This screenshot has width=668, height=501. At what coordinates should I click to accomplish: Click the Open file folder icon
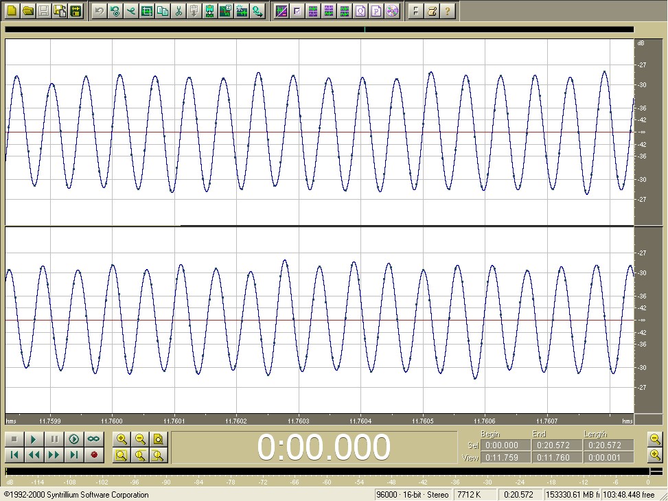pos(28,11)
